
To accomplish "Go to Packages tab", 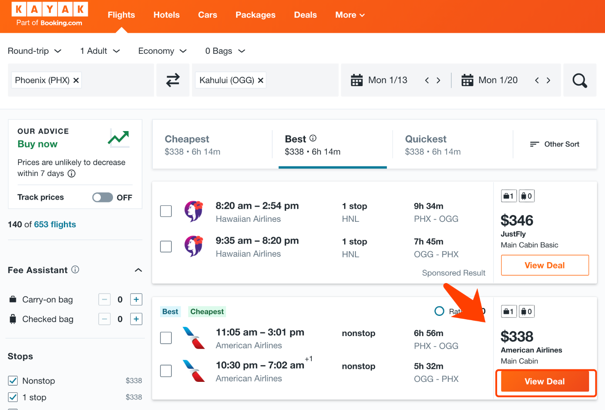I will (255, 15).
